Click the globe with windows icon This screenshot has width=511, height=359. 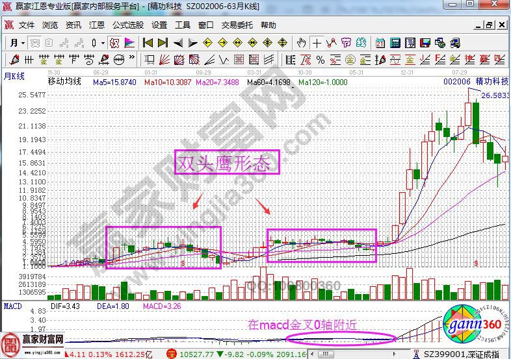tap(440, 43)
